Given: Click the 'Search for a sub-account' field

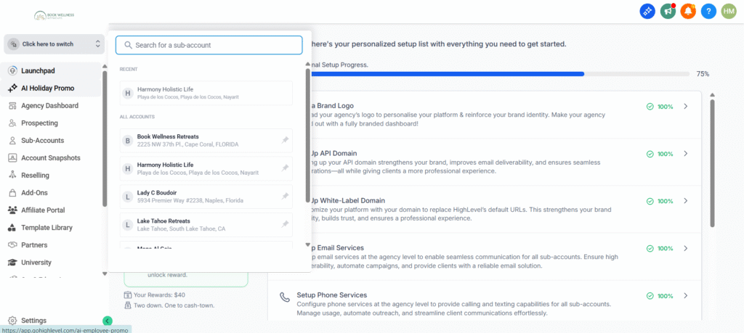Looking at the screenshot, I should tap(209, 45).
